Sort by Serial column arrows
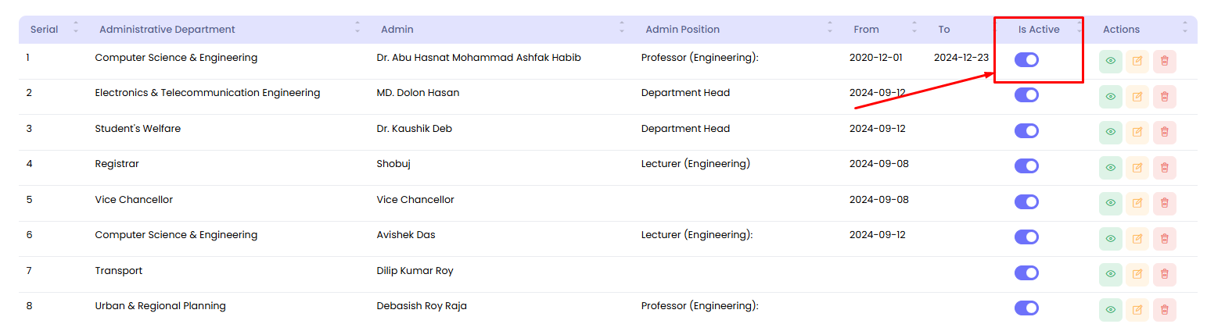 (76, 29)
